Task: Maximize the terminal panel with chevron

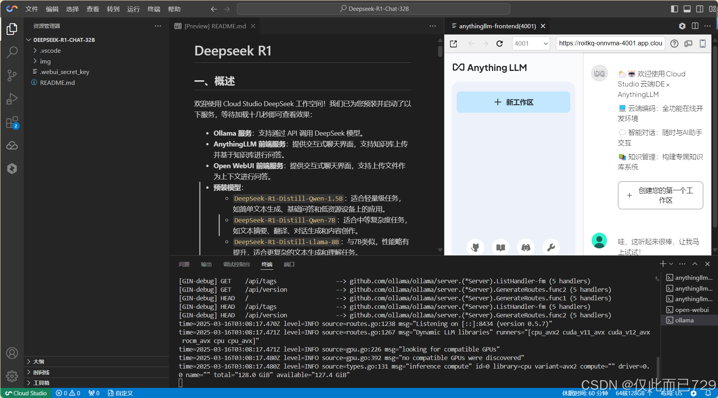Action: click(695, 264)
